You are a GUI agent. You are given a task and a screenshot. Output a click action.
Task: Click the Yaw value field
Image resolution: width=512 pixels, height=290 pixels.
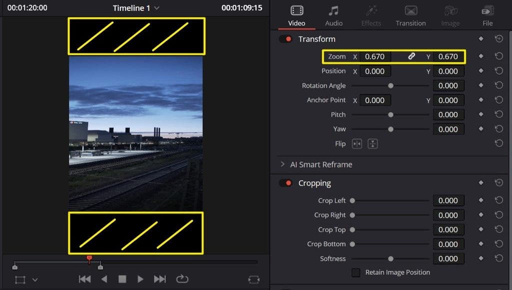tap(448, 129)
